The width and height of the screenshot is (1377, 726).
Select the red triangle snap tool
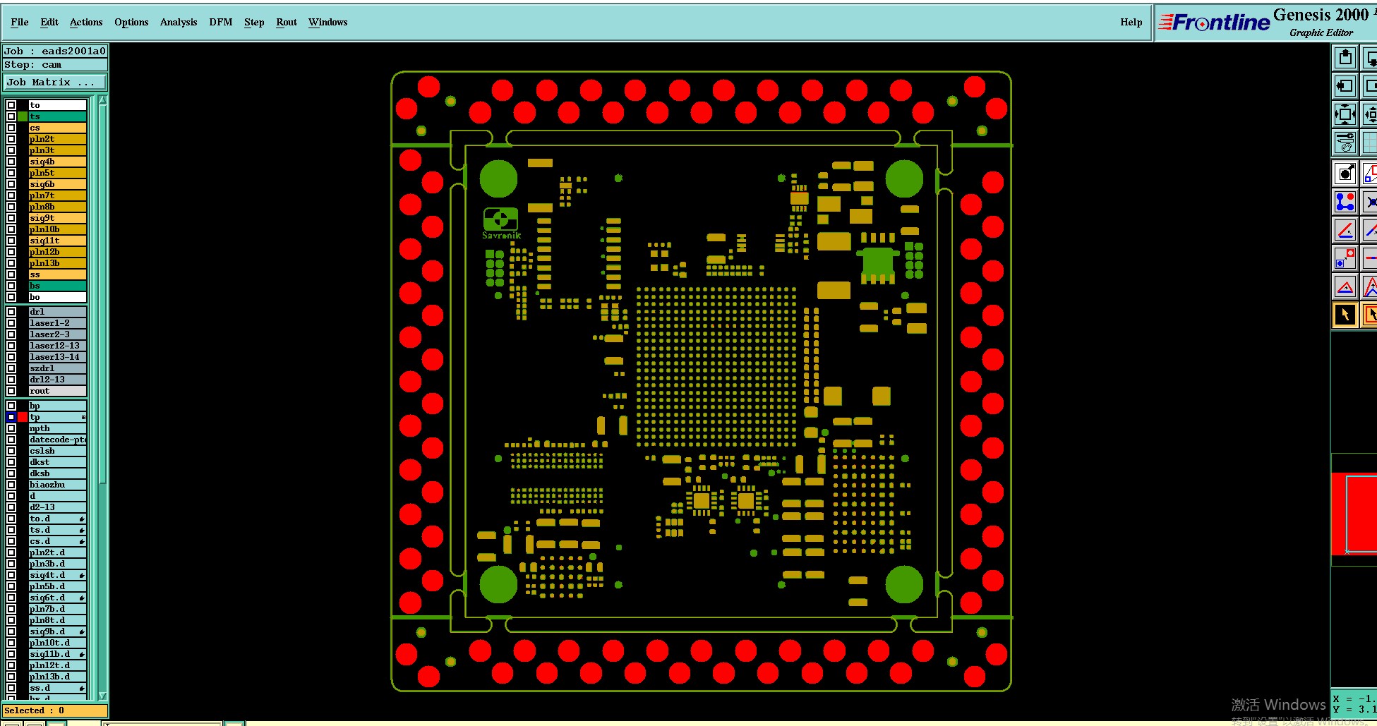pyautogui.click(x=1345, y=287)
